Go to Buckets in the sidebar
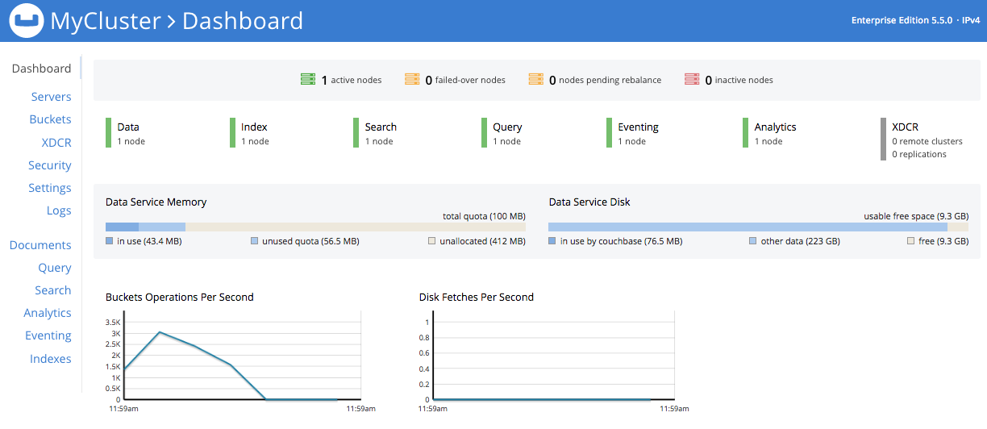987x429 pixels. 50,119
